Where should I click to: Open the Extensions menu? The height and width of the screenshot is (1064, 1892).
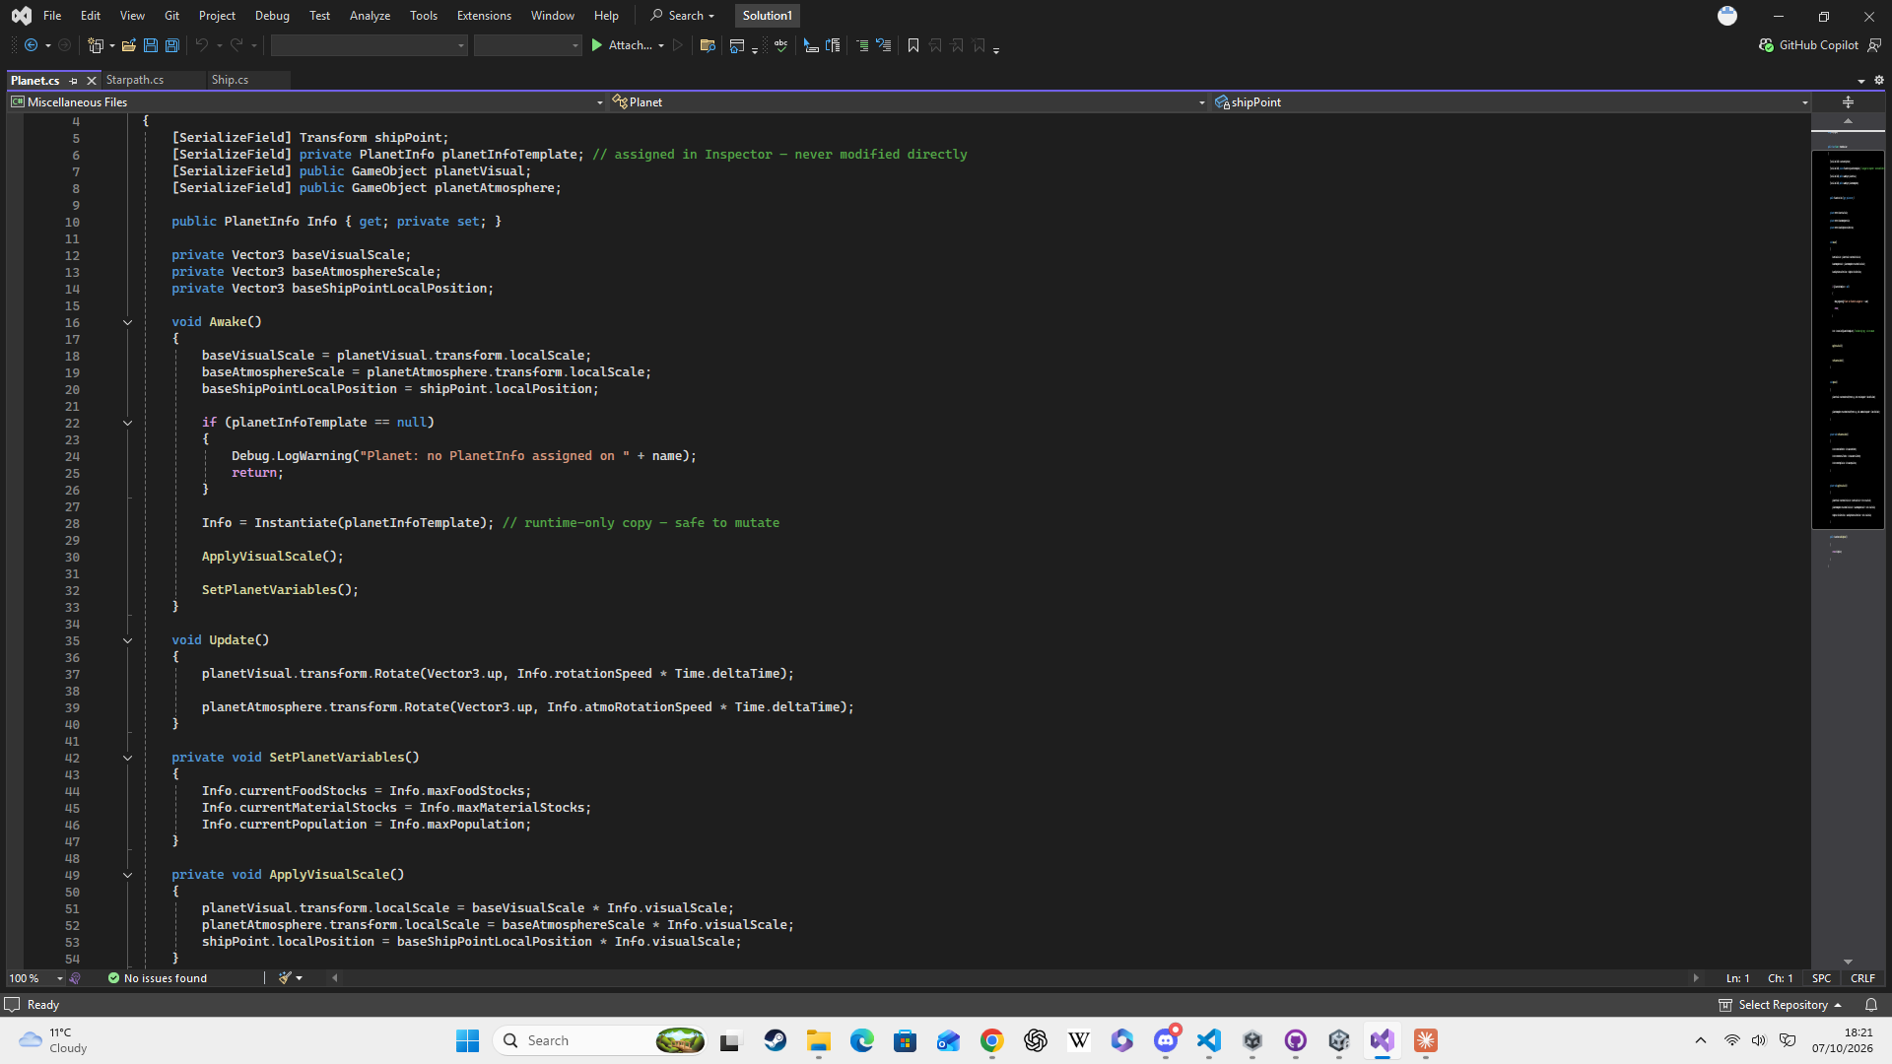coord(484,16)
